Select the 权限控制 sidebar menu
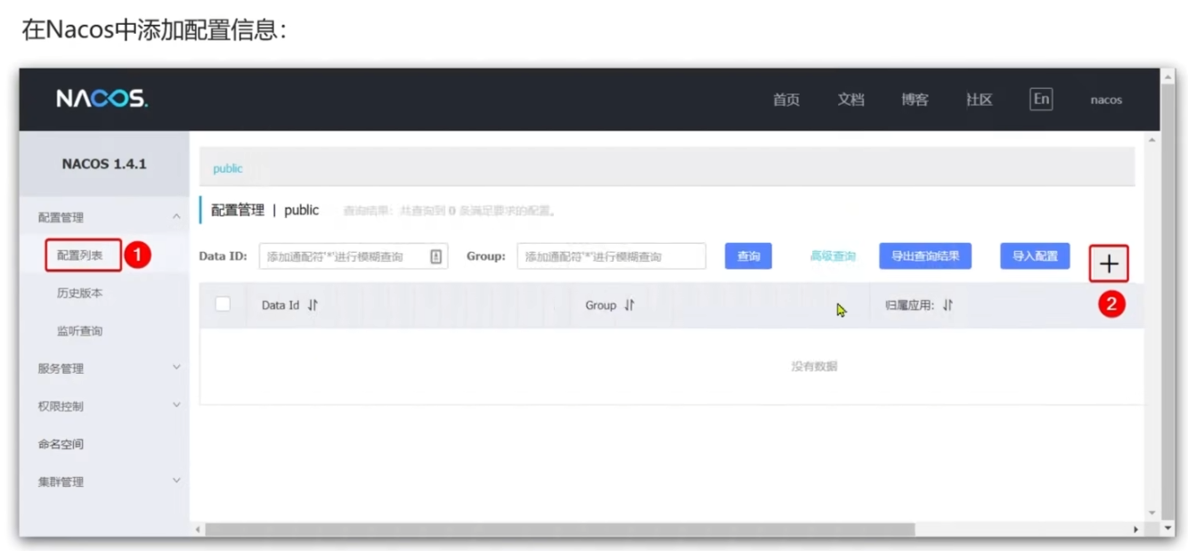This screenshot has width=1188, height=551. [x=61, y=407]
